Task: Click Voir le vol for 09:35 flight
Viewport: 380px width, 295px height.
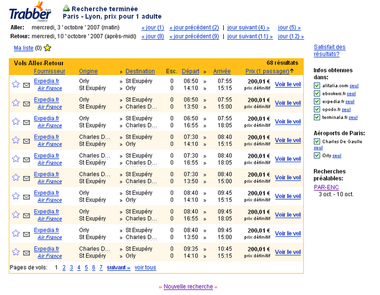Action: click(x=287, y=252)
